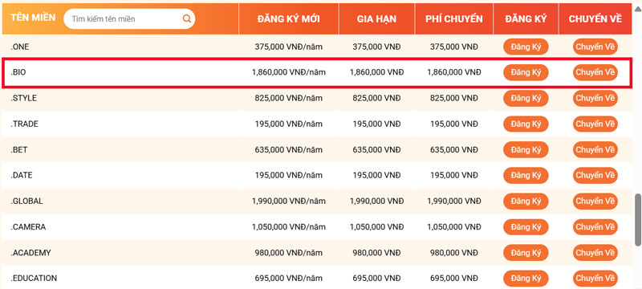Transfer the .CAMERA domain
Screen dimensions: 642x289
tap(595, 226)
